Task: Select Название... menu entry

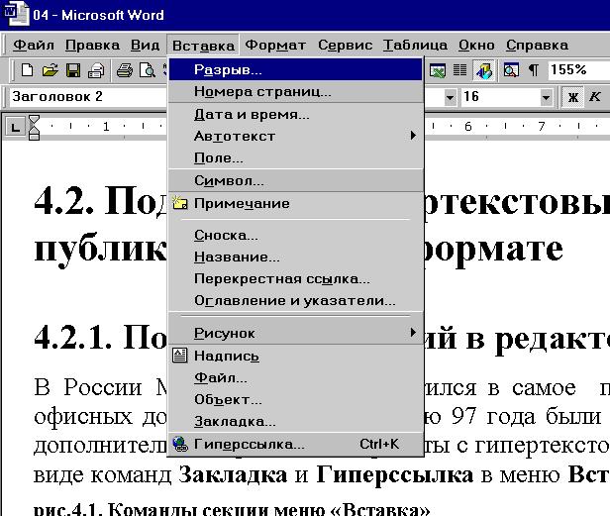Action: point(296,257)
